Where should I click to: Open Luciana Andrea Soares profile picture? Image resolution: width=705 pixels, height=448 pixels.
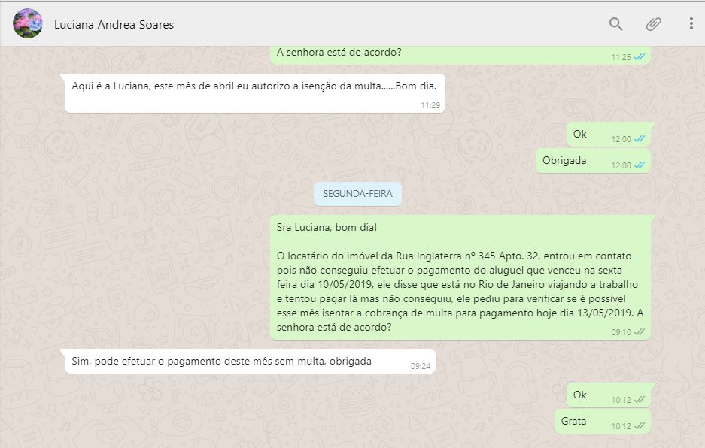coord(28,23)
